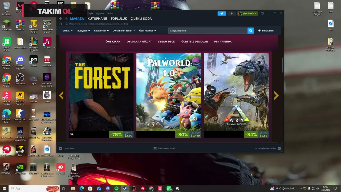
Task: Open the Oyunlar menu in Steam
Action: 100,13
